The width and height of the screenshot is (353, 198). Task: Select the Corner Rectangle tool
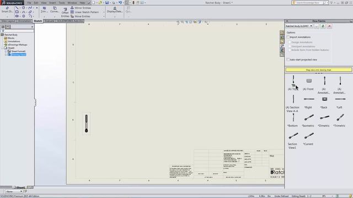17,12
